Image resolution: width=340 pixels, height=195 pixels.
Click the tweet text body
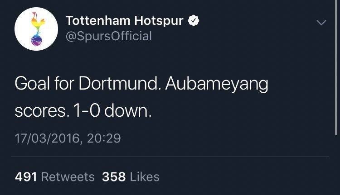coord(141,97)
